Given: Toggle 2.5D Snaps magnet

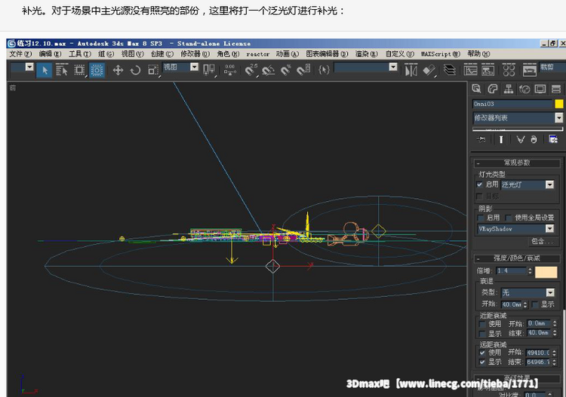Looking at the screenshot, I should (x=251, y=70).
